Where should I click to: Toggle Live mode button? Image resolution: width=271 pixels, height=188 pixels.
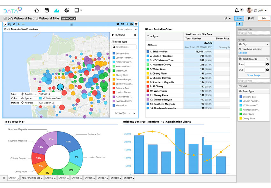[x=239, y=18]
